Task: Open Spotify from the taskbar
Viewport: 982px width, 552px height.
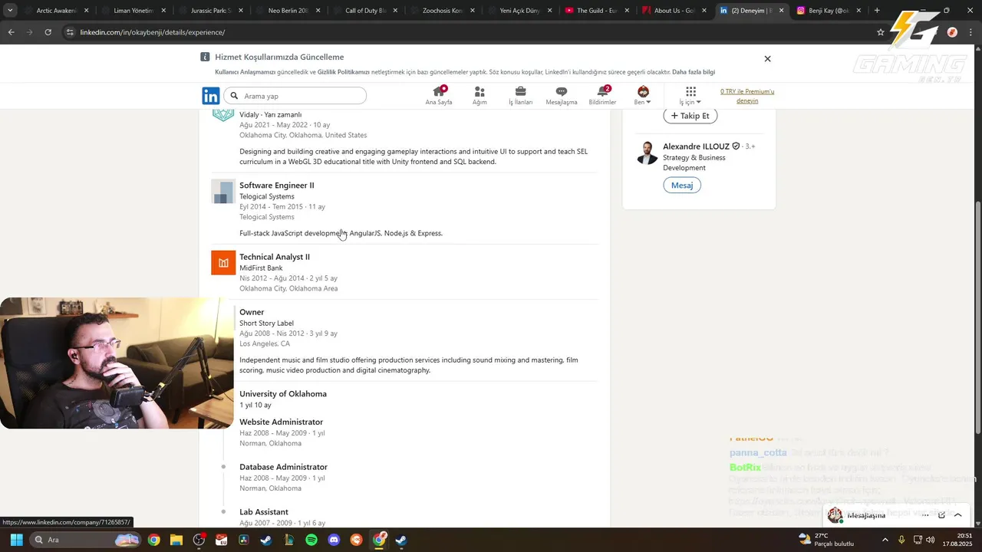Action: coord(311,540)
